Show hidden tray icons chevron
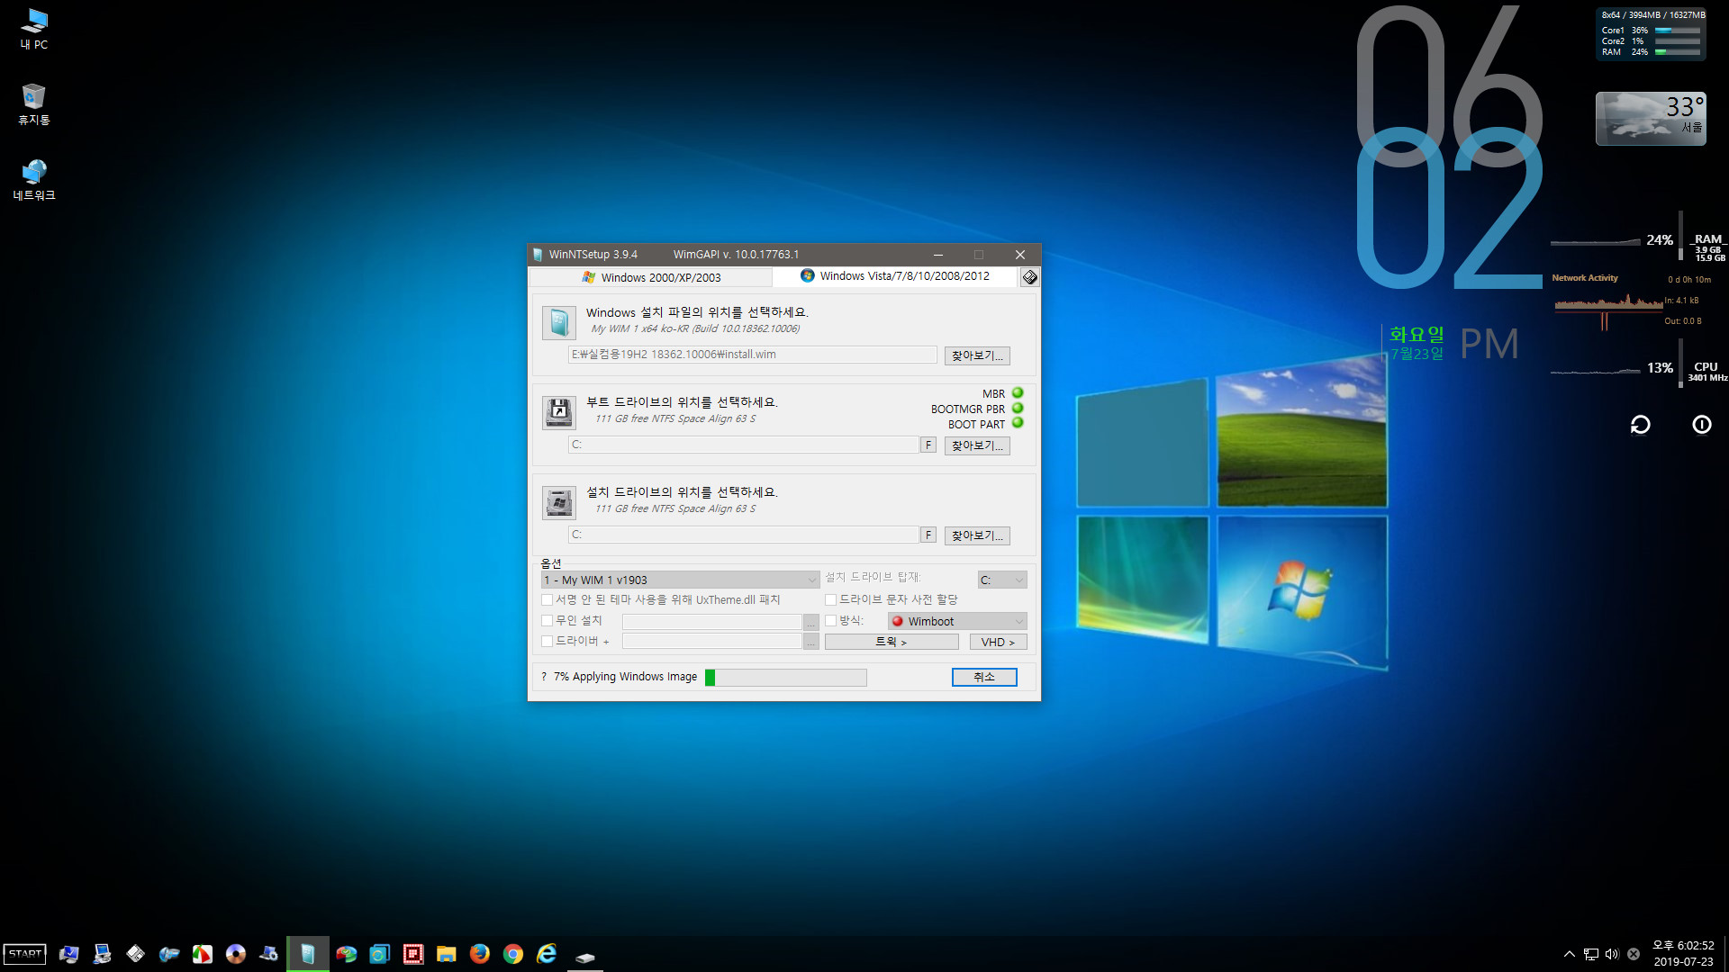Viewport: 1729px width, 972px height. [1570, 954]
